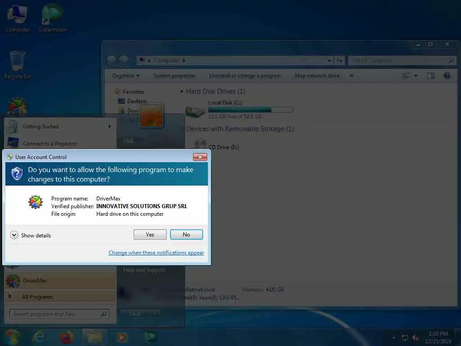Click Devices with Removable Storage header
Image resolution: width=461 pixels, height=346 pixels.
[x=240, y=129]
